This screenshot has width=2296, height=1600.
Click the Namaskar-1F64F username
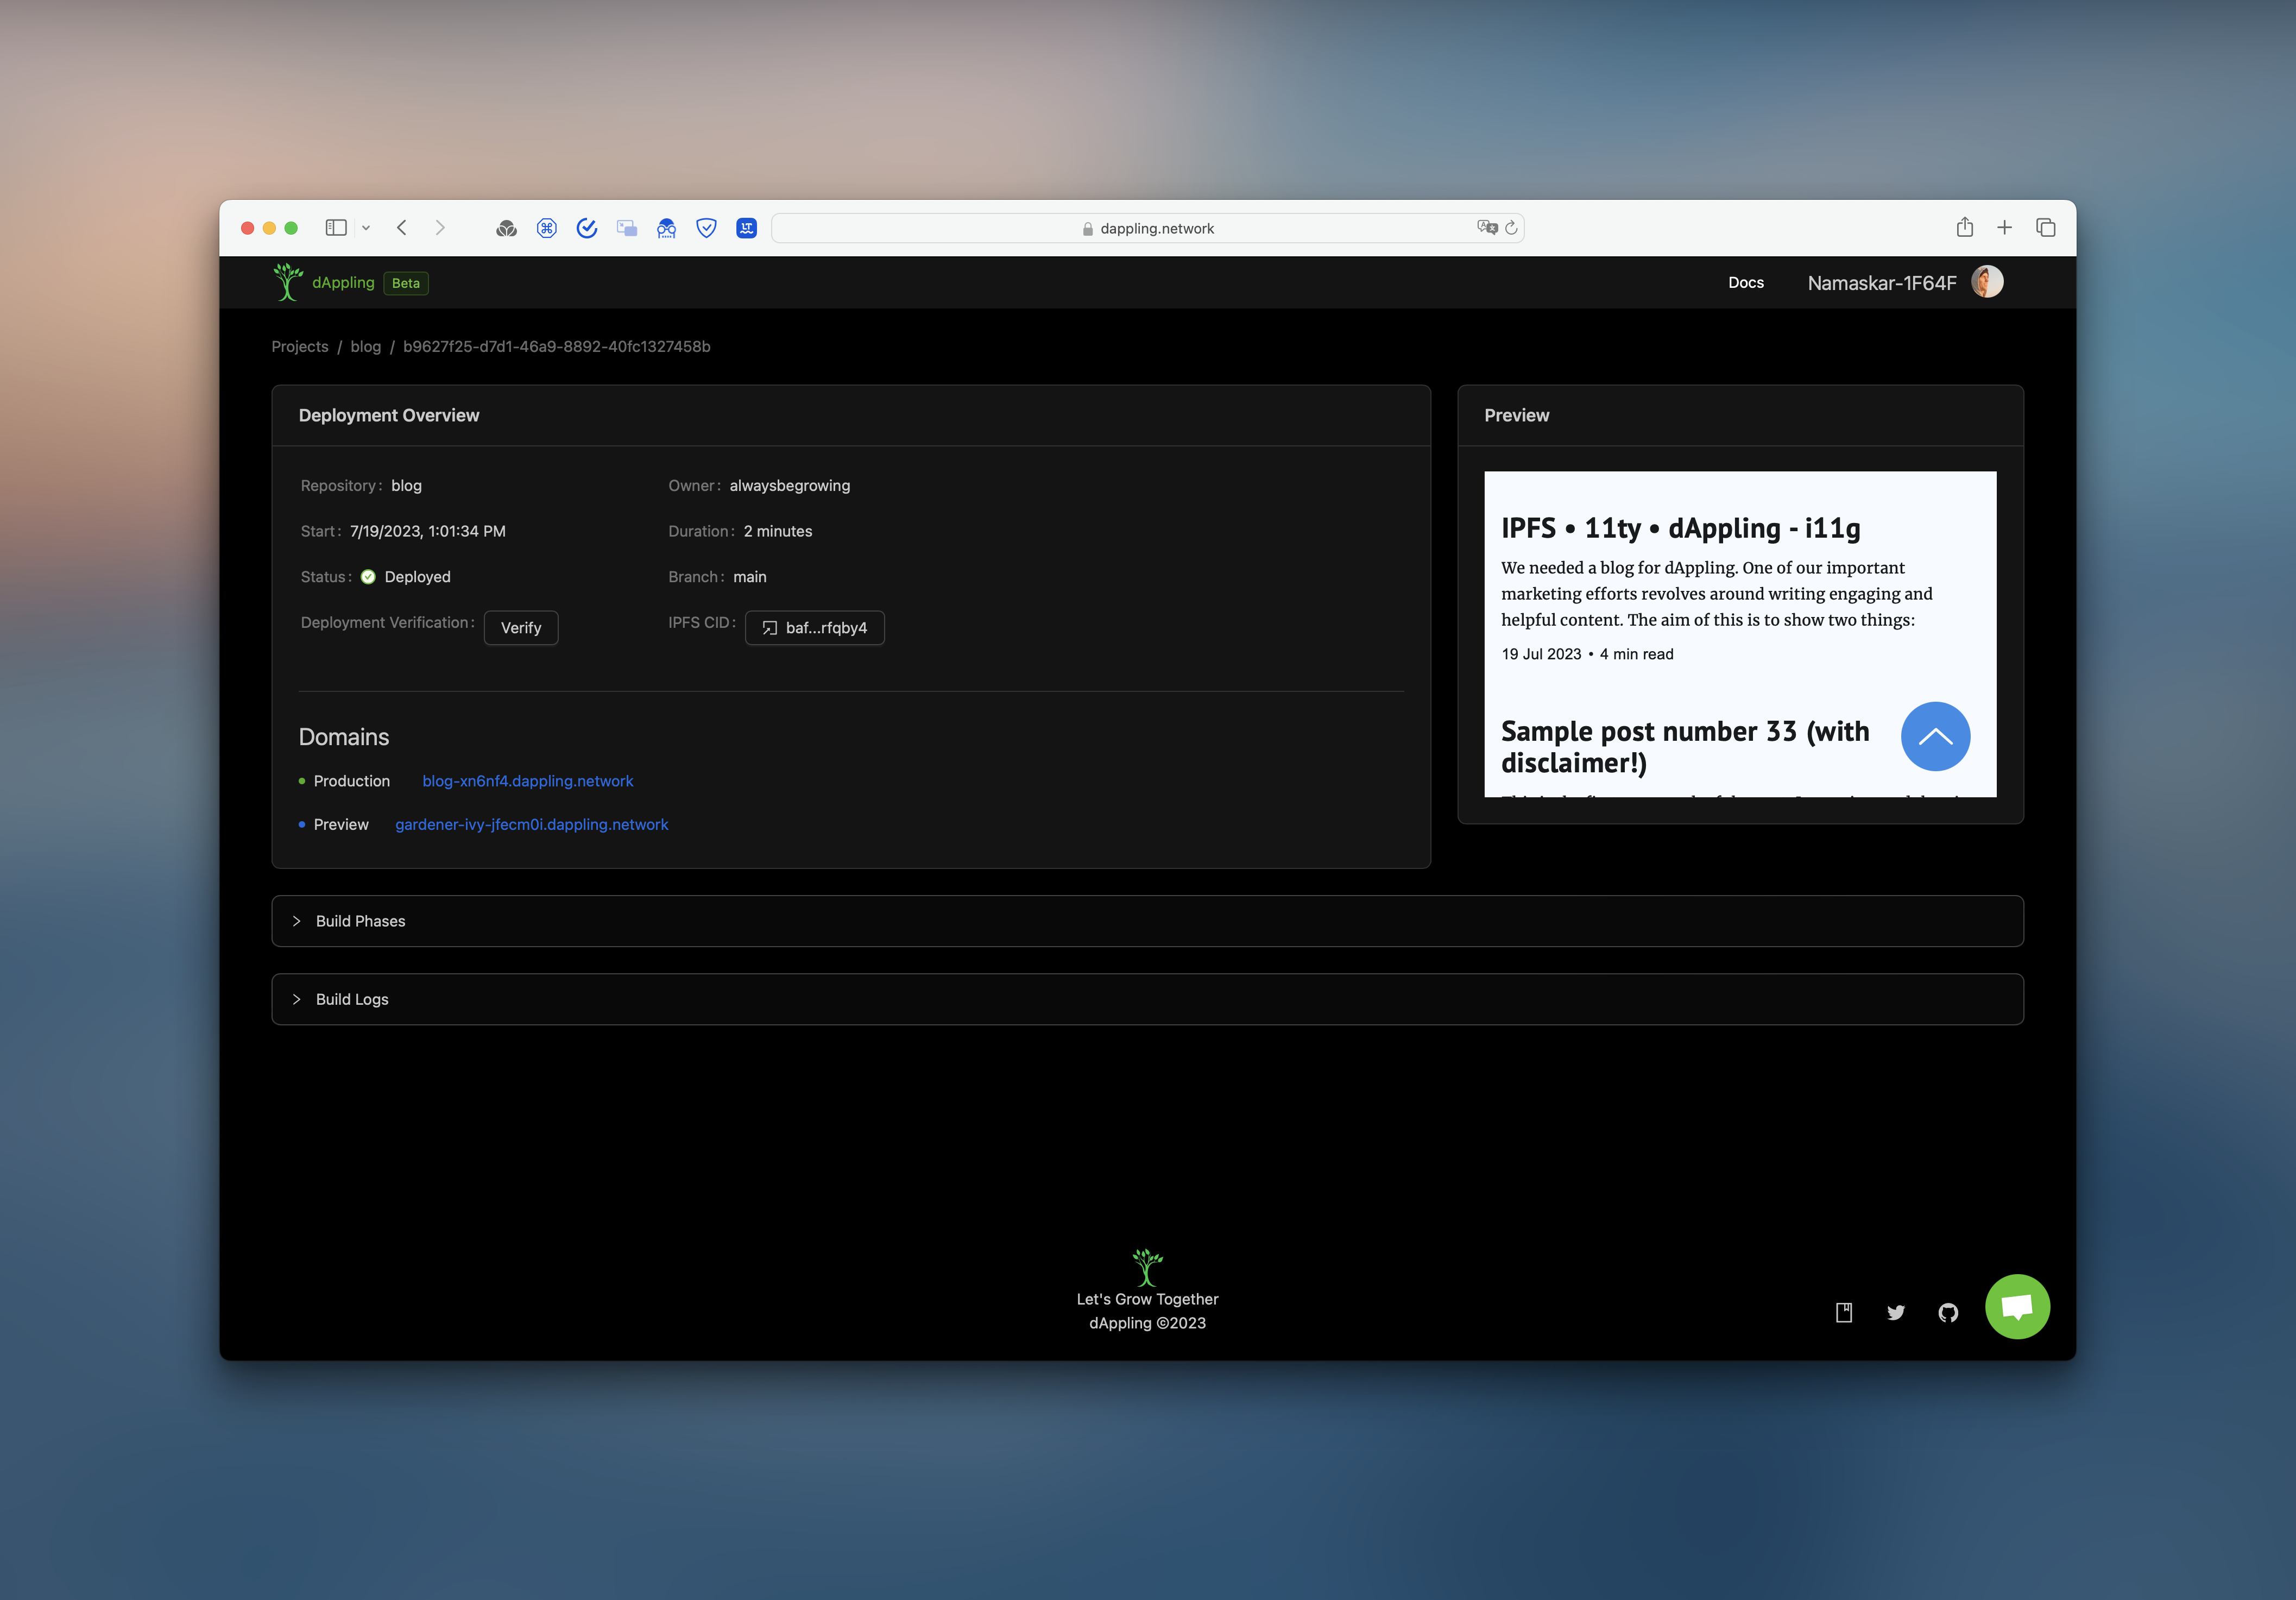(x=1882, y=283)
